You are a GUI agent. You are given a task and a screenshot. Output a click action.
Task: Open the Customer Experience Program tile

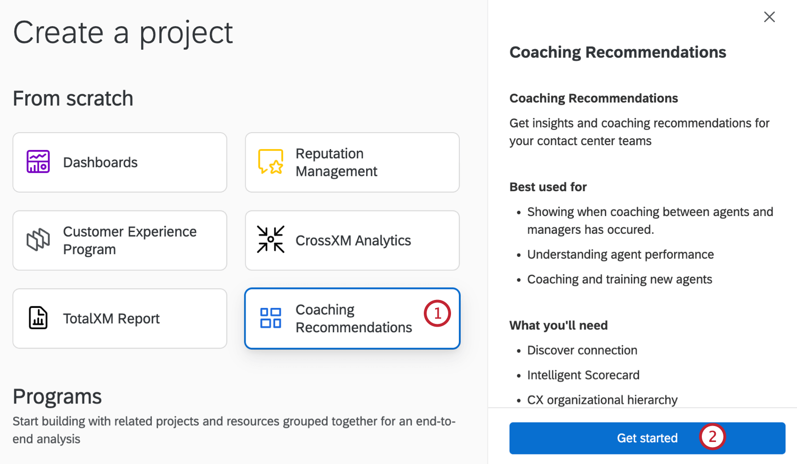click(120, 240)
